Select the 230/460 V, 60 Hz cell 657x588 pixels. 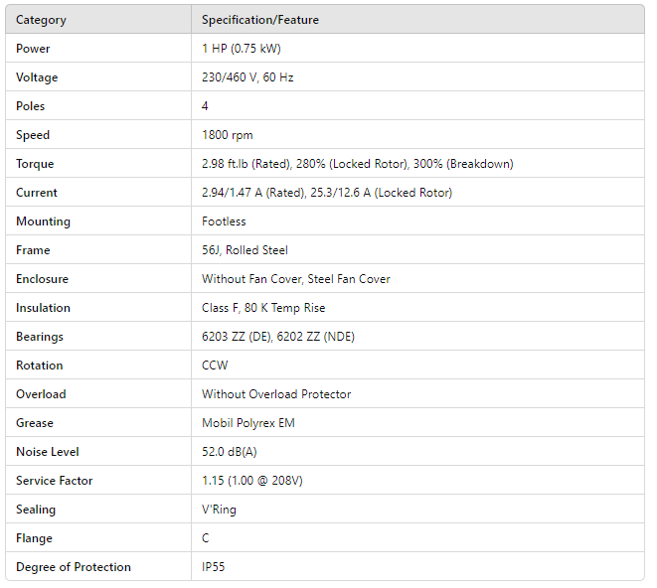point(247,77)
